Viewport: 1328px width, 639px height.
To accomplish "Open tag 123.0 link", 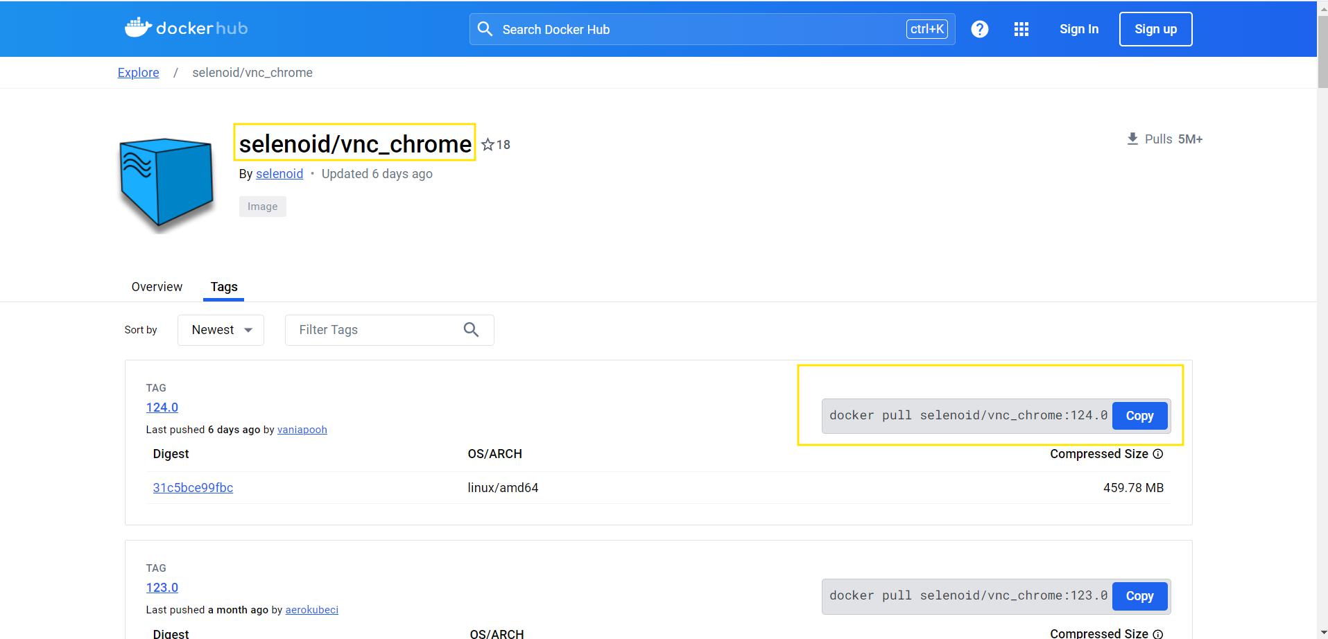I will coord(162,588).
